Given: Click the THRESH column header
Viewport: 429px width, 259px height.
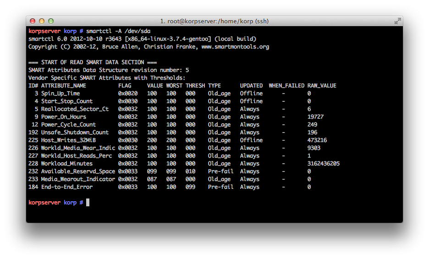Looking at the screenshot, I should click(195, 86).
